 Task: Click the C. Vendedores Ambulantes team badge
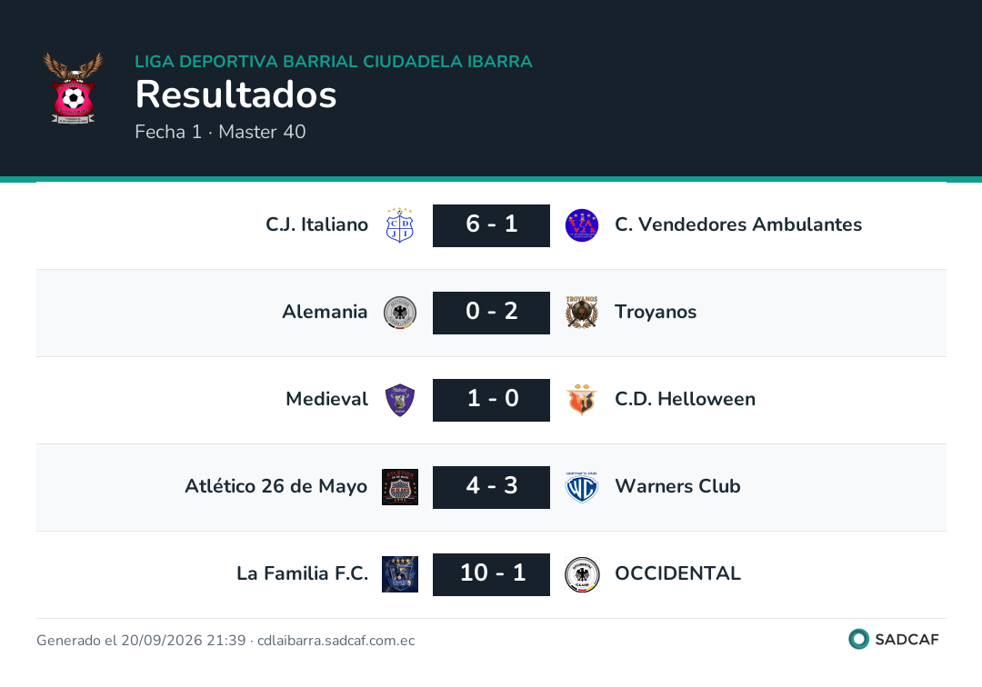point(582,225)
